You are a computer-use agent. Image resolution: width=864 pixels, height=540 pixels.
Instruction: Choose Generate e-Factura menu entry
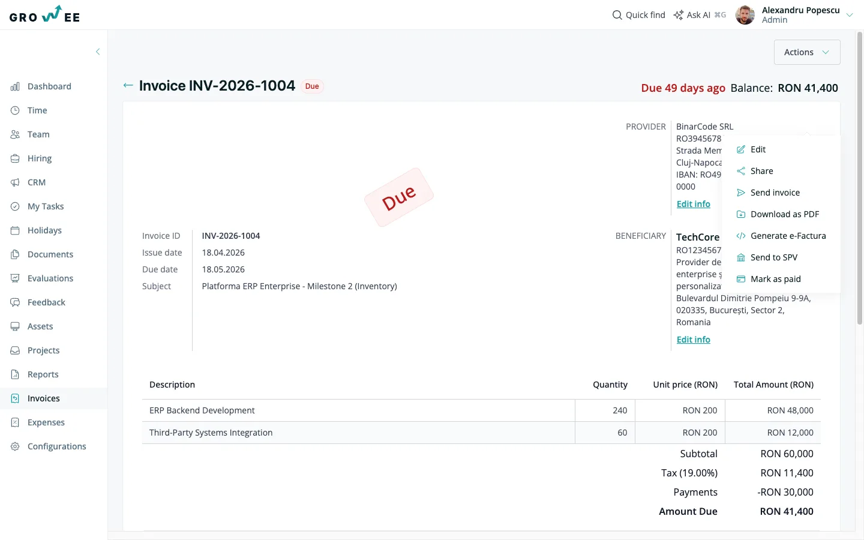pyautogui.click(x=781, y=236)
